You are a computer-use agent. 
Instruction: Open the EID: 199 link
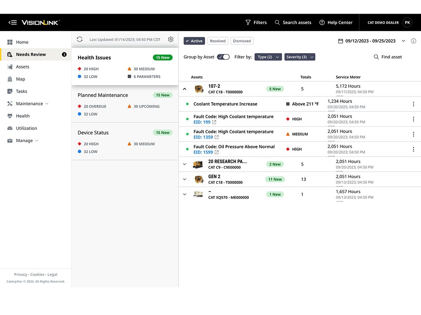202,122
